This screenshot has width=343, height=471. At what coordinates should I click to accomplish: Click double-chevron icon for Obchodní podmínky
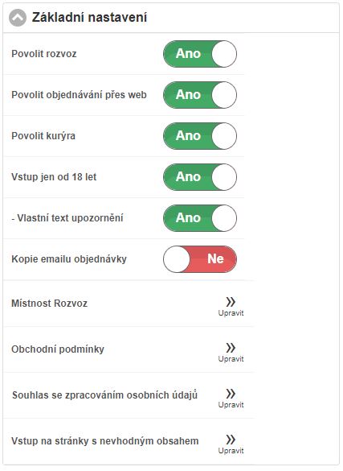click(x=231, y=348)
